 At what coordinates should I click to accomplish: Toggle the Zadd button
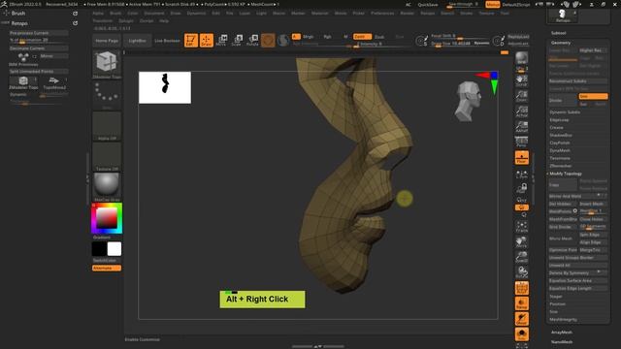click(362, 37)
